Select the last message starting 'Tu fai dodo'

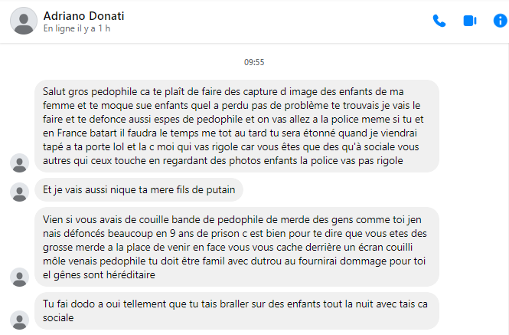[237, 311]
